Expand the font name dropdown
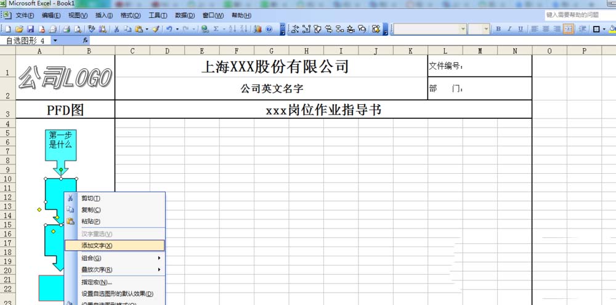Viewport: 616px width, 305px height. 463,29
